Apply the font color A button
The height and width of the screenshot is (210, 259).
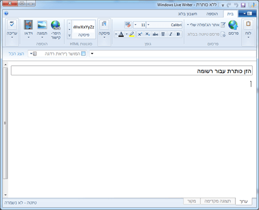[x=121, y=34]
